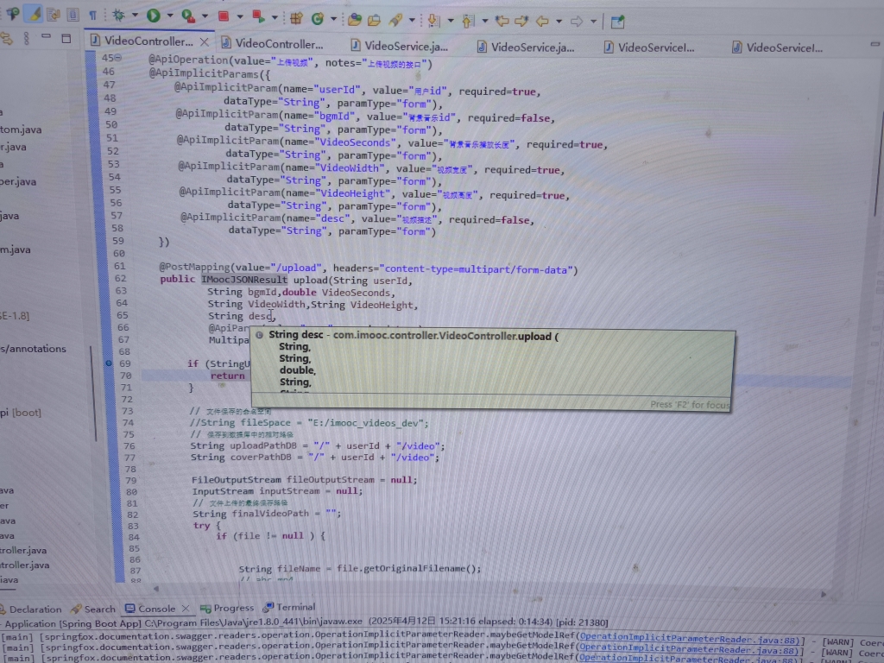Minimize the editor area

875,43
